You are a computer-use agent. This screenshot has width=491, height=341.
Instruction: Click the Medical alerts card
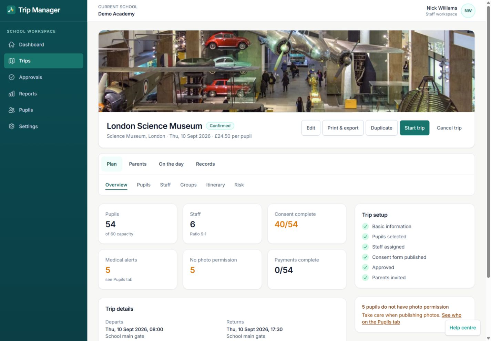coord(138,269)
